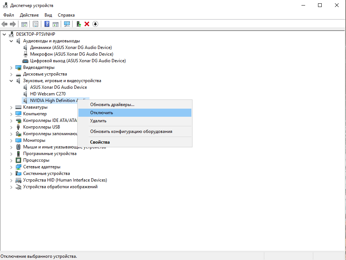Select ASUS Xonar DG Audio Device row
Screen dimensions: 346x260
tap(59, 87)
